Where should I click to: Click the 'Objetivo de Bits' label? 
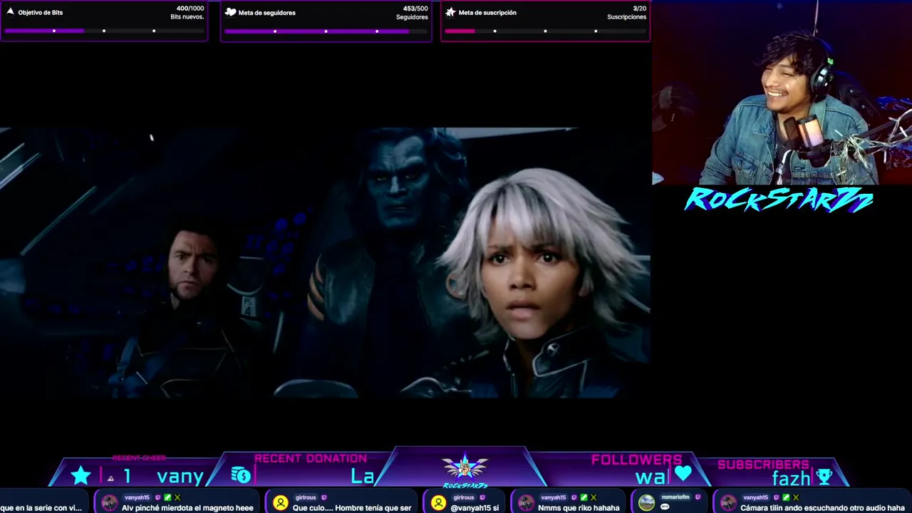[x=41, y=13]
